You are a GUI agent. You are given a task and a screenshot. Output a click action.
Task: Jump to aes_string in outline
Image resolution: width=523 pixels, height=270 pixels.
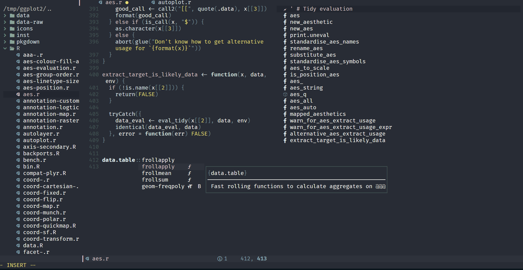click(x=306, y=88)
